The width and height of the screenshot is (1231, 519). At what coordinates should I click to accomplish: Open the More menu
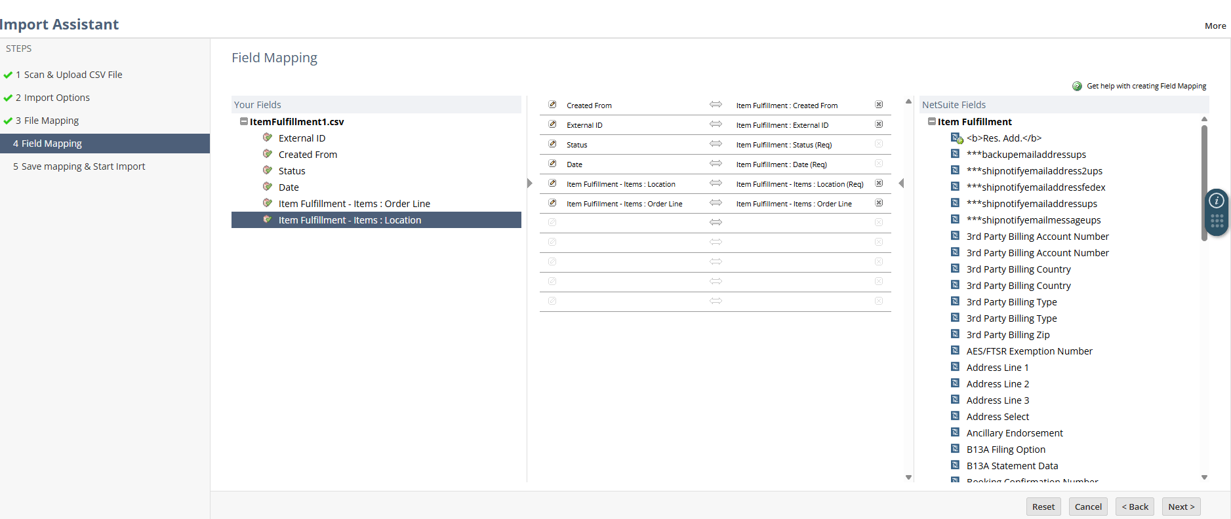coord(1215,26)
